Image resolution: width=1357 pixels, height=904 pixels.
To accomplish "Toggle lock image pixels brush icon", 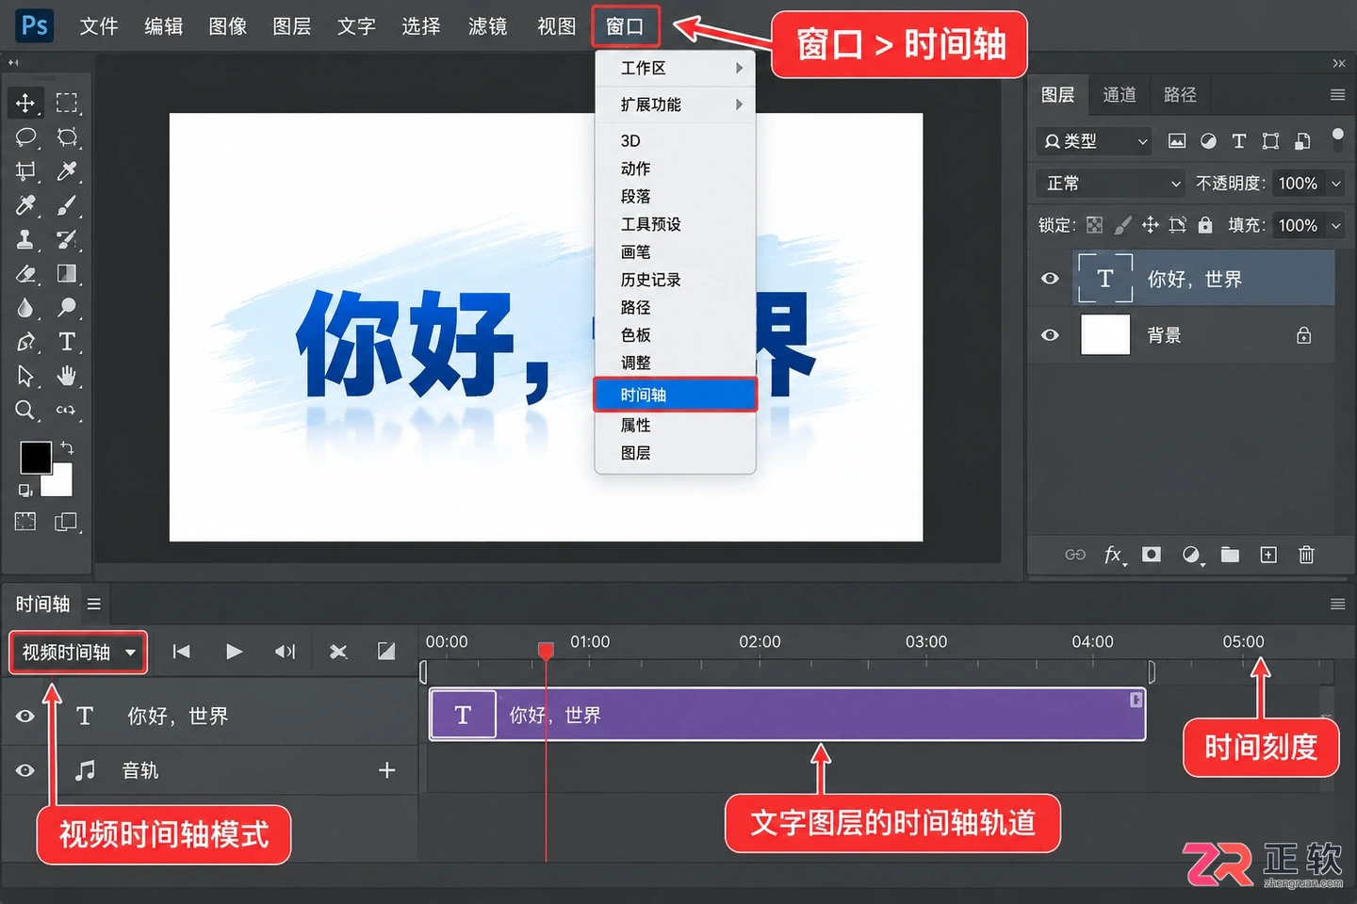I will 1122,225.
